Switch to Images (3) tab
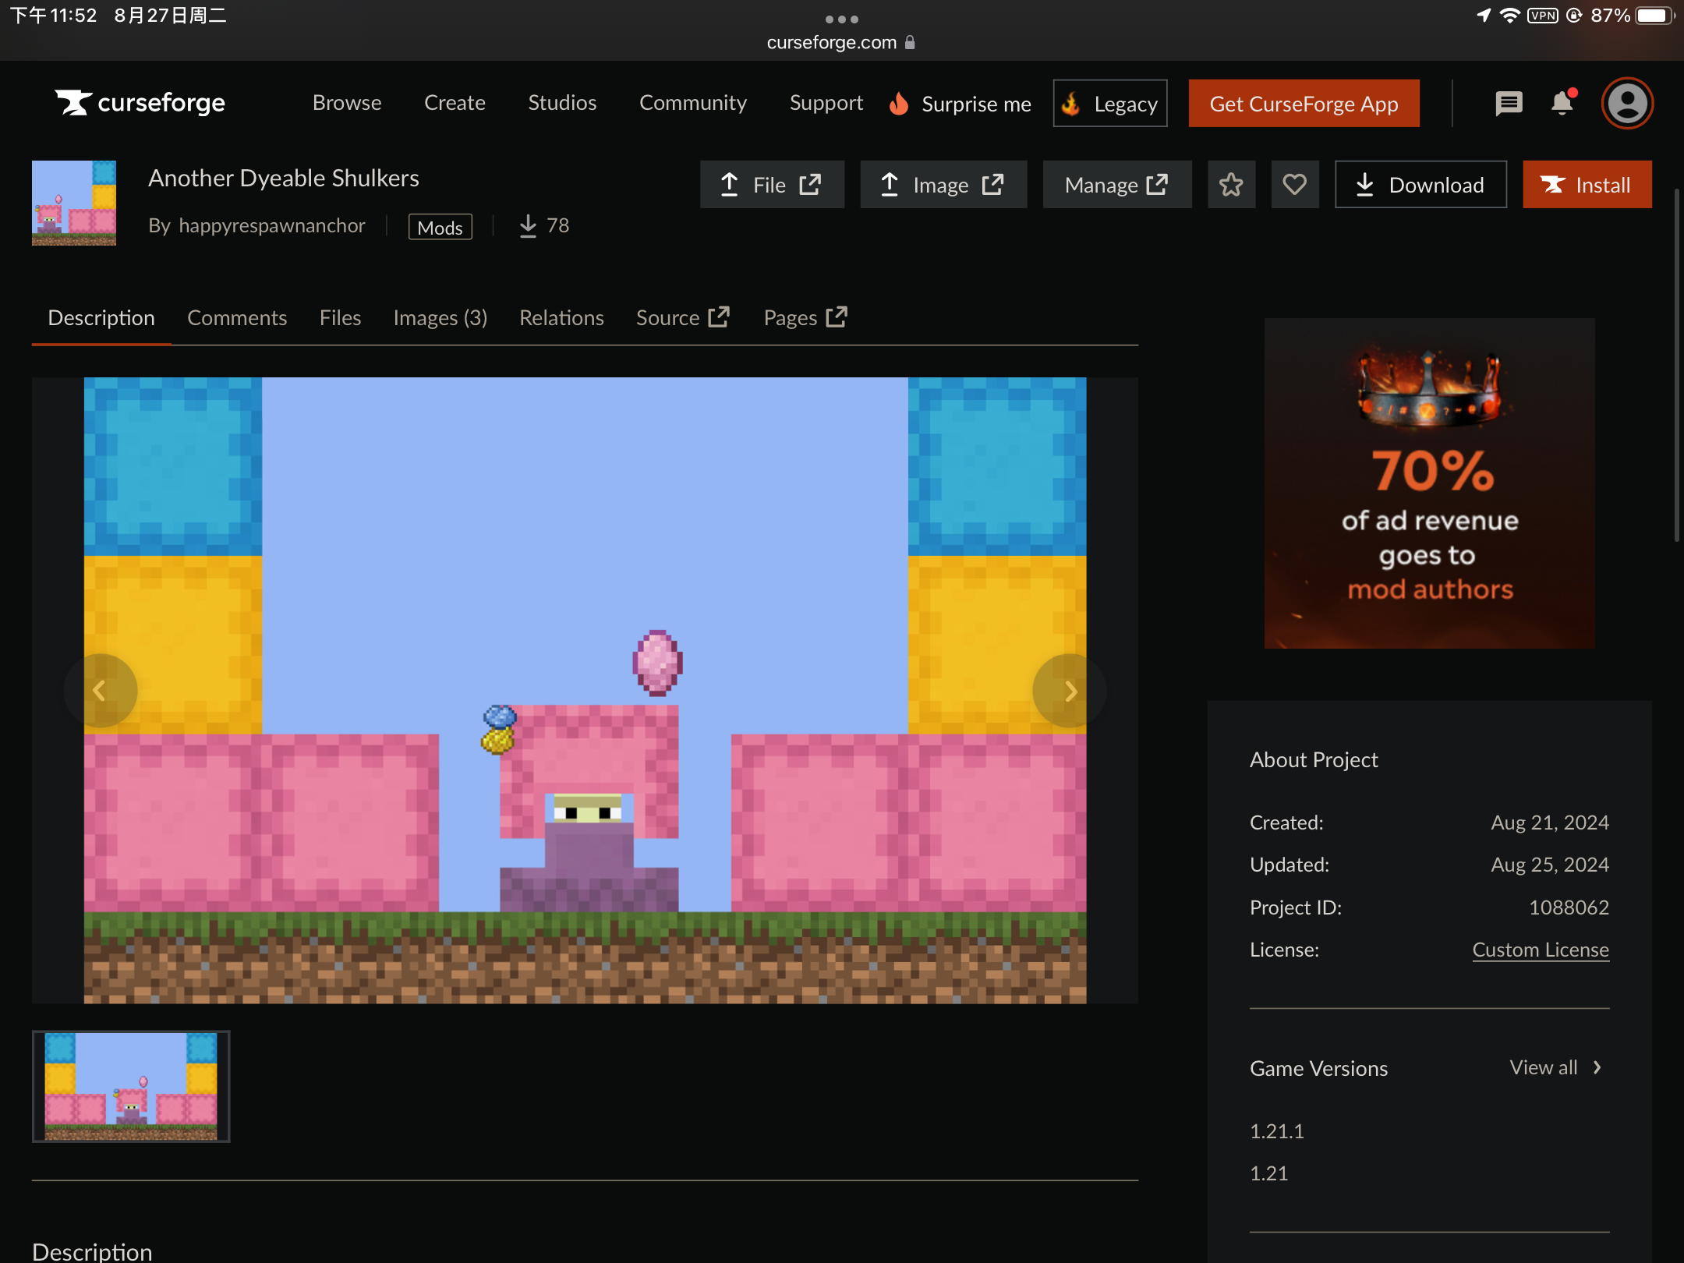The height and width of the screenshot is (1263, 1684). (440, 318)
